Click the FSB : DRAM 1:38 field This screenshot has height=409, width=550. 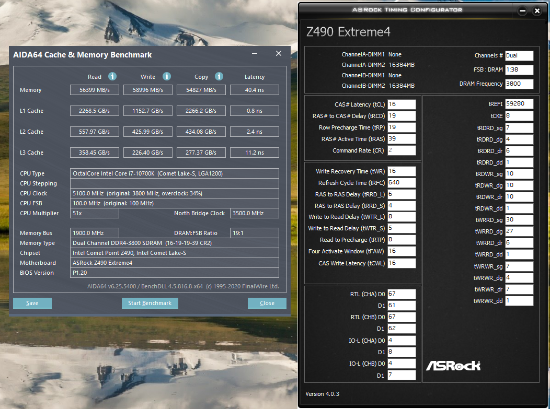click(x=519, y=70)
